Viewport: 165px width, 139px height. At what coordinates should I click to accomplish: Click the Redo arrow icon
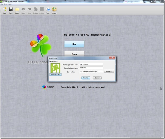tap(29, 9)
